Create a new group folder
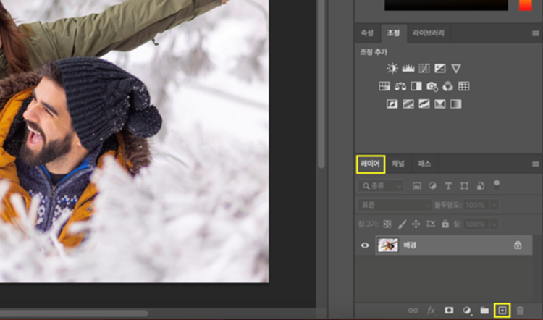This screenshot has height=320, width=543. 484,311
